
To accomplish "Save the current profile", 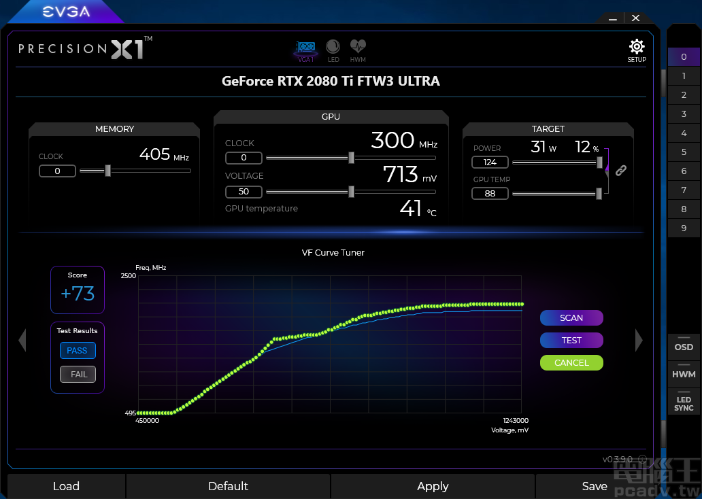I will pyautogui.click(x=595, y=486).
